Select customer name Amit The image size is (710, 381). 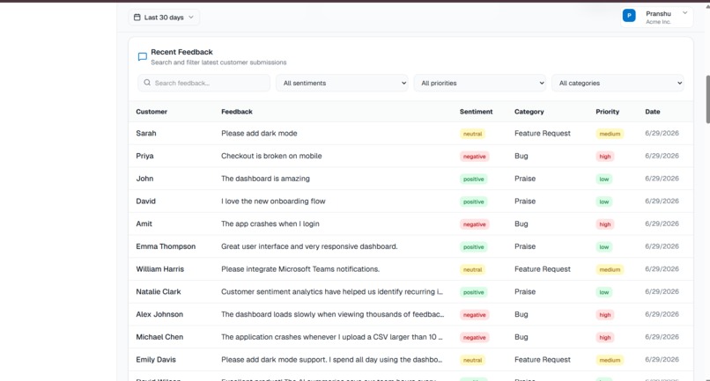point(144,224)
